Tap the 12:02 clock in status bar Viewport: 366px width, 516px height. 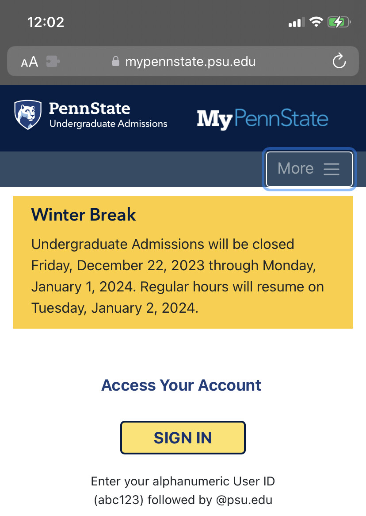[46, 23]
